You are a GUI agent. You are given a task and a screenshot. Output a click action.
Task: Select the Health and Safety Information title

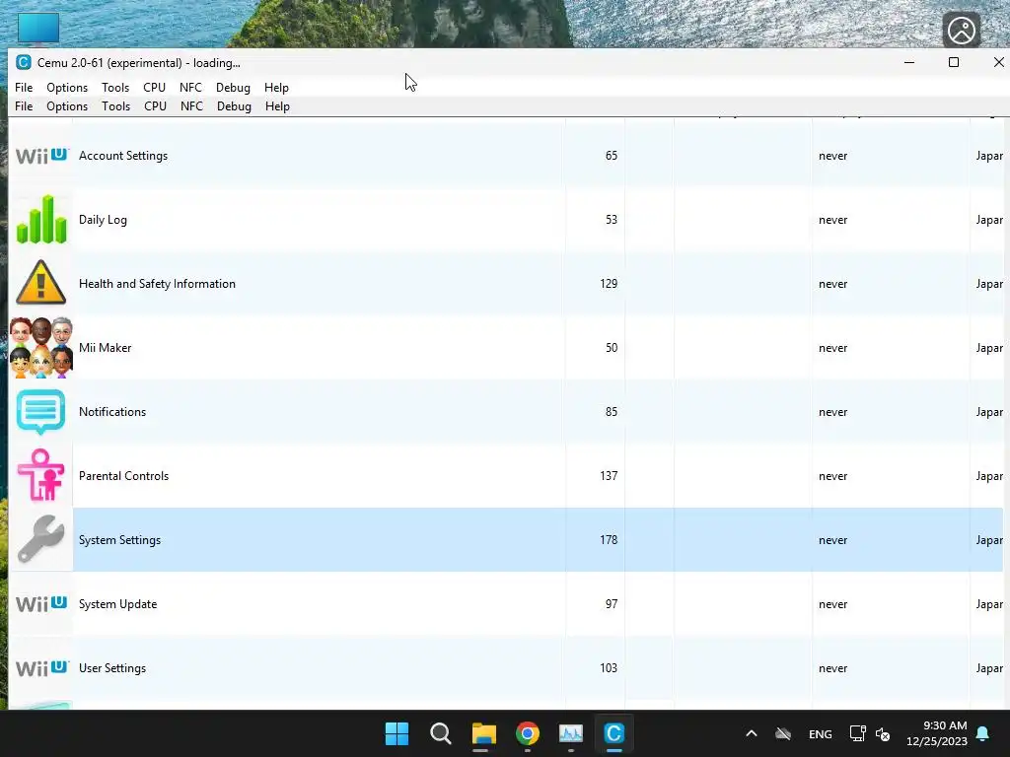(x=157, y=284)
